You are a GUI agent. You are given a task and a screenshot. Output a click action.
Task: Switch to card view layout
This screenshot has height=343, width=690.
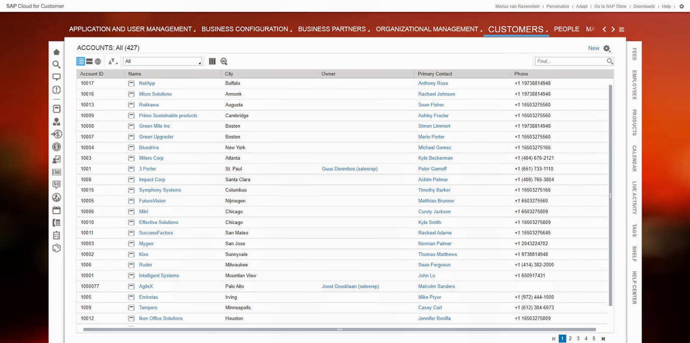coord(89,61)
